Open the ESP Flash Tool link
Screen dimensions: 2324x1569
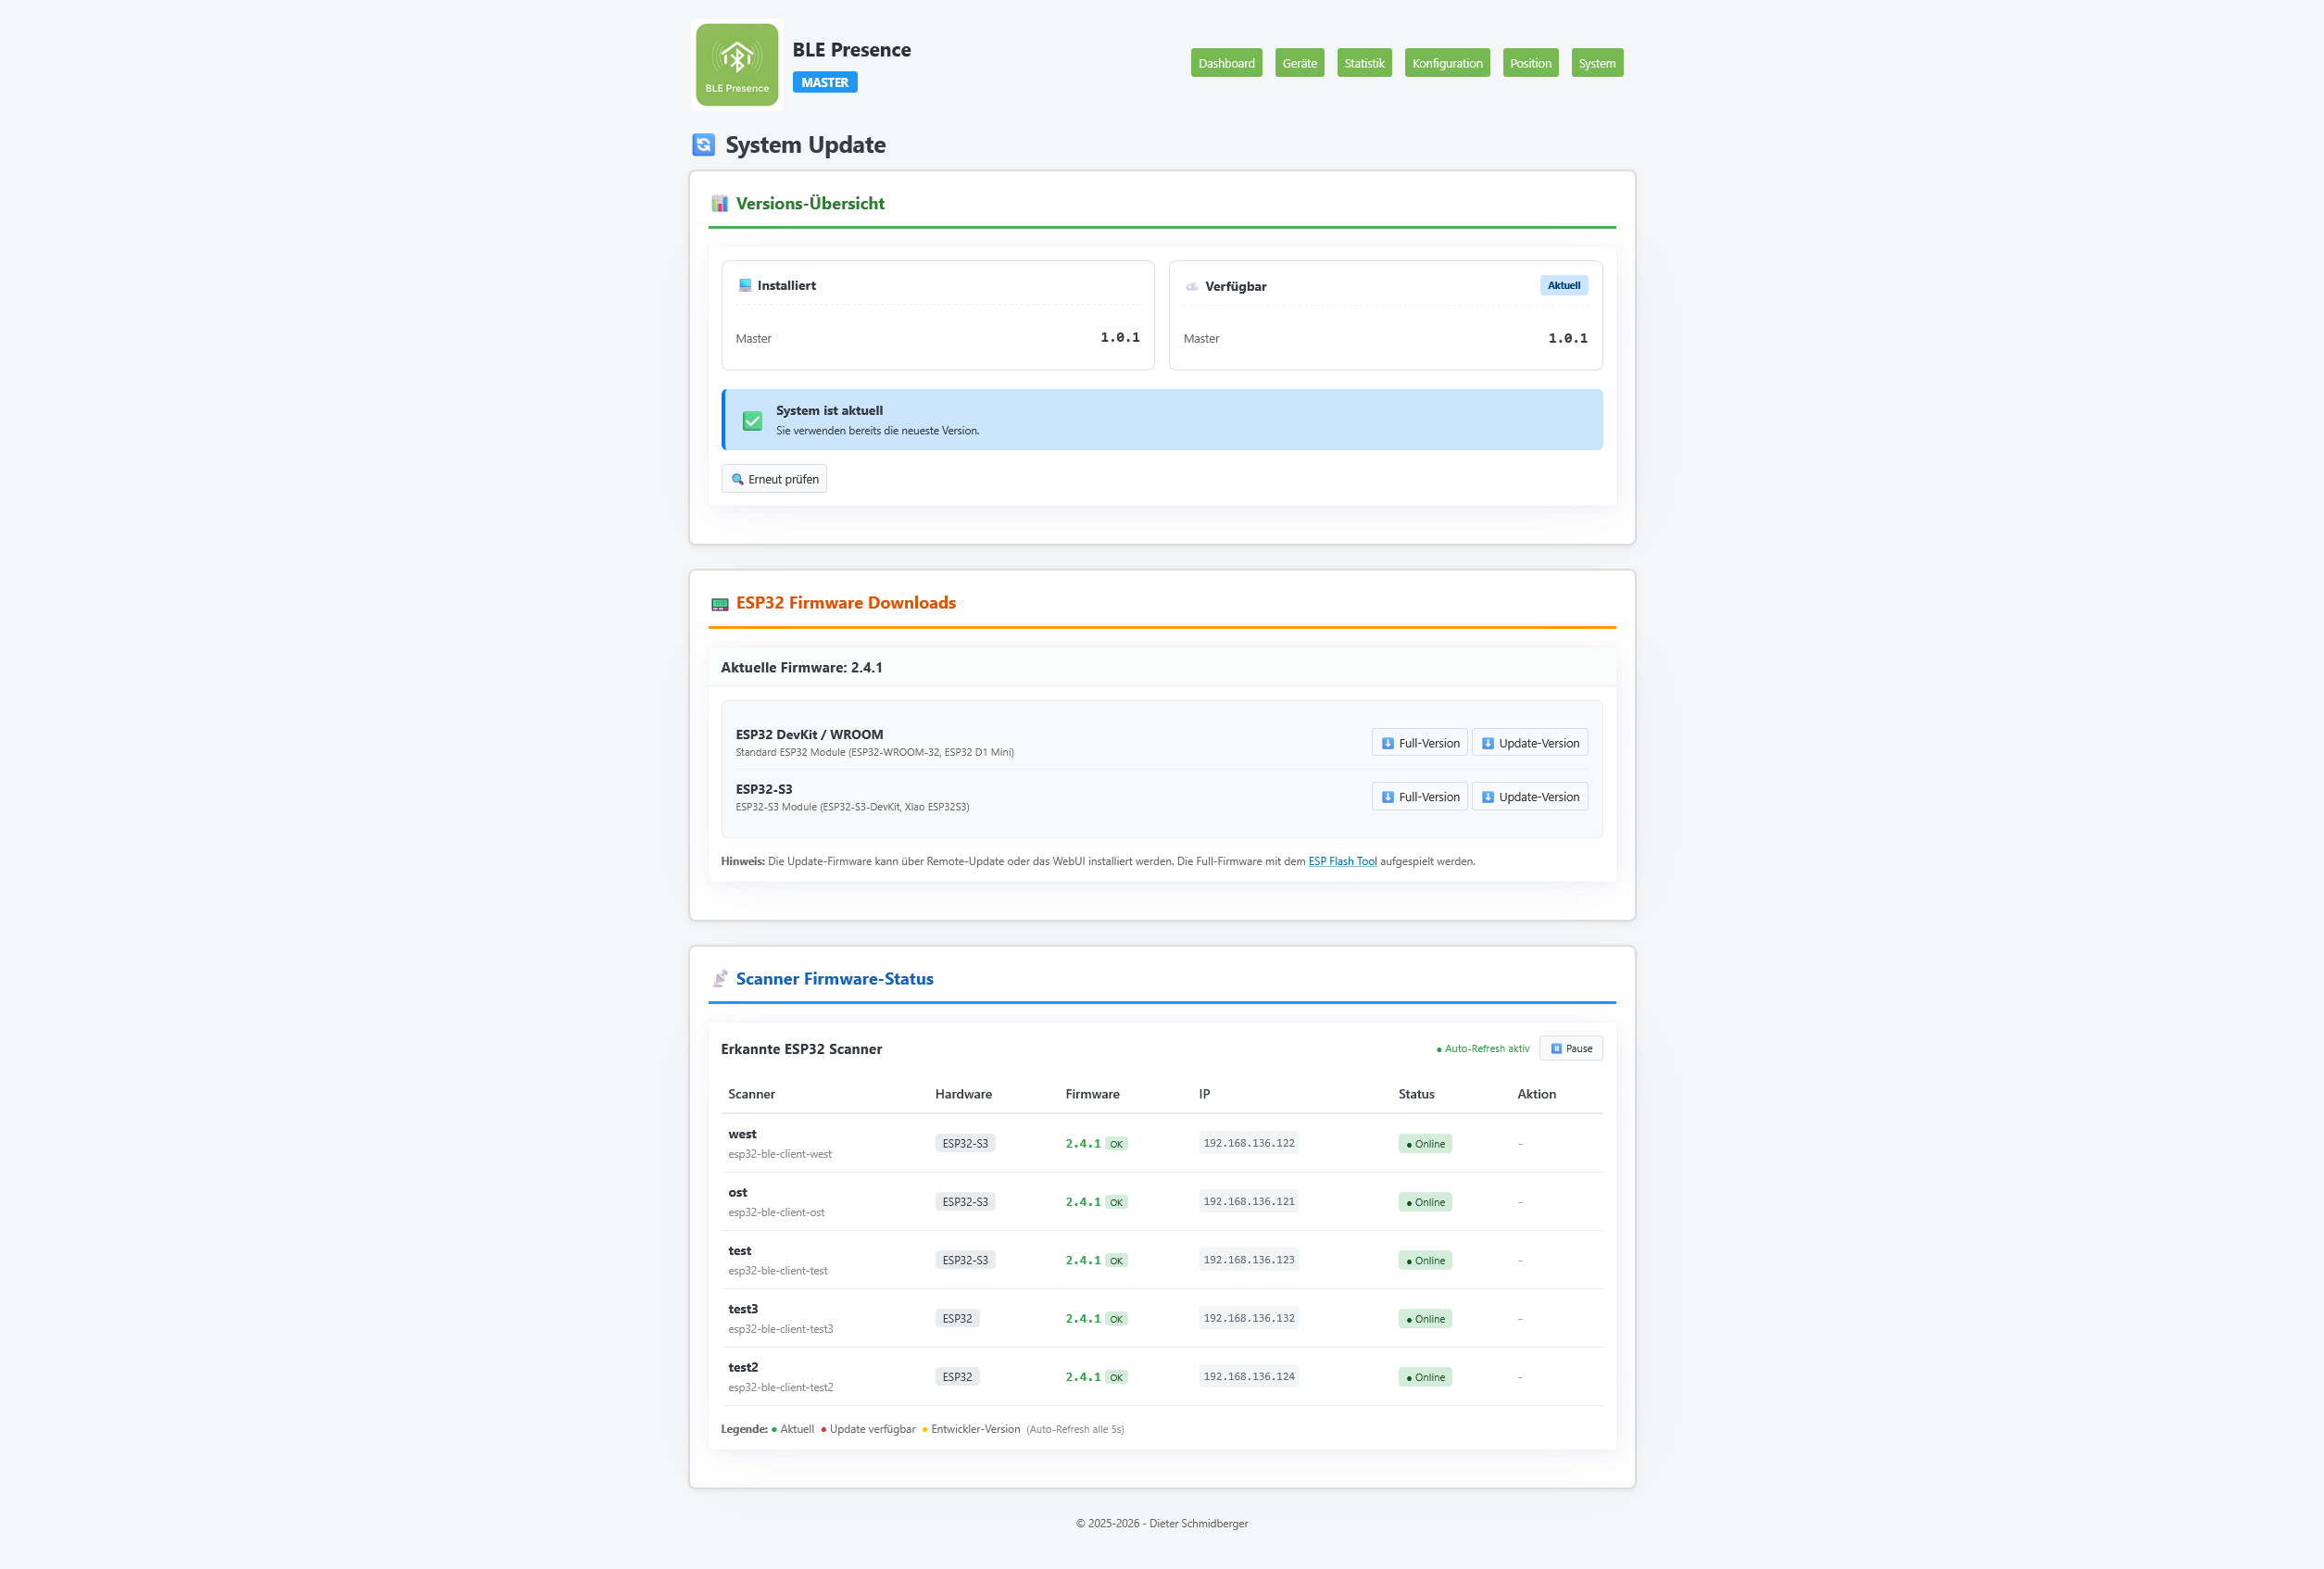pos(1342,861)
